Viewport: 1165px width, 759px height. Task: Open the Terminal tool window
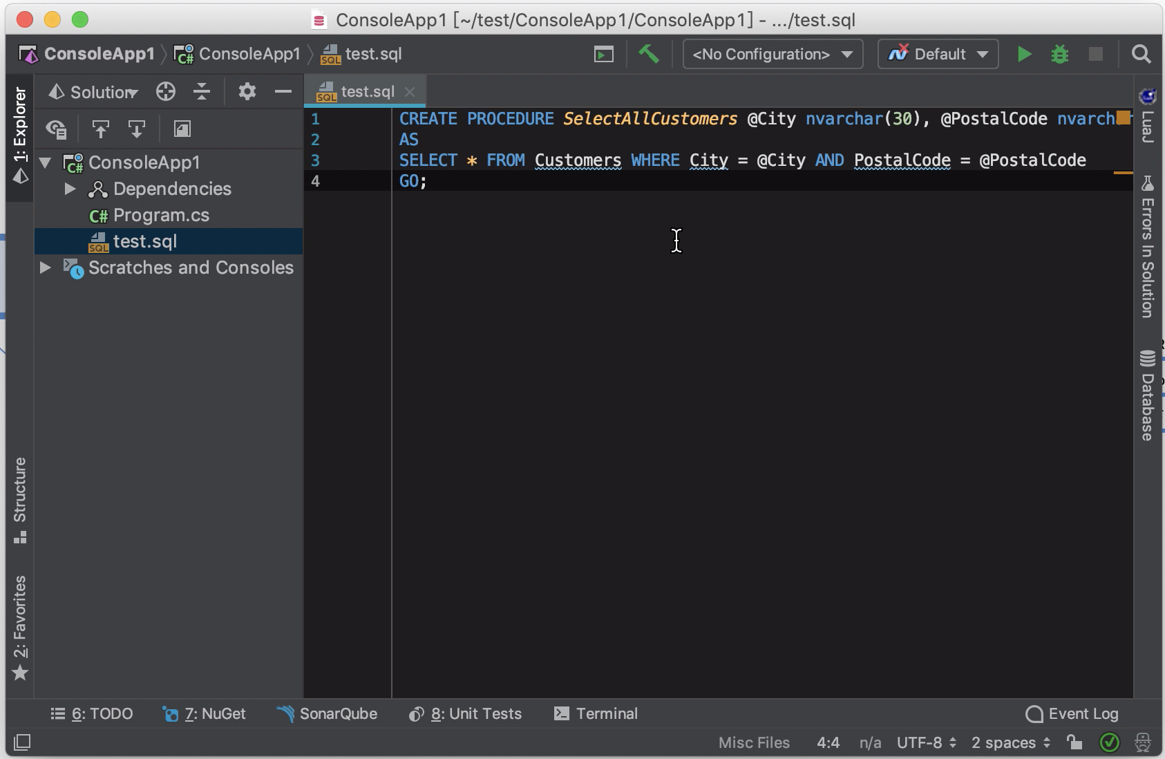[x=596, y=714]
